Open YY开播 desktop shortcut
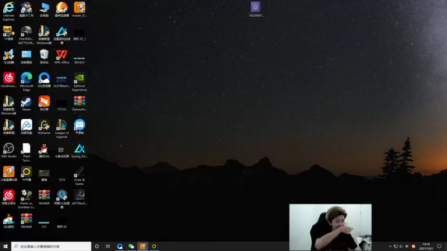 coord(26,174)
